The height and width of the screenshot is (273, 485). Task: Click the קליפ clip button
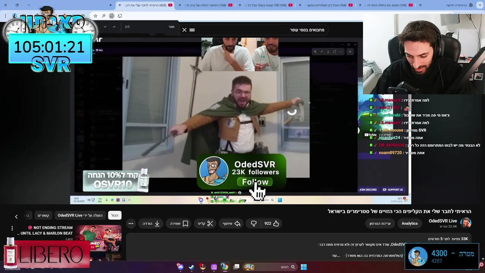[x=206, y=223]
